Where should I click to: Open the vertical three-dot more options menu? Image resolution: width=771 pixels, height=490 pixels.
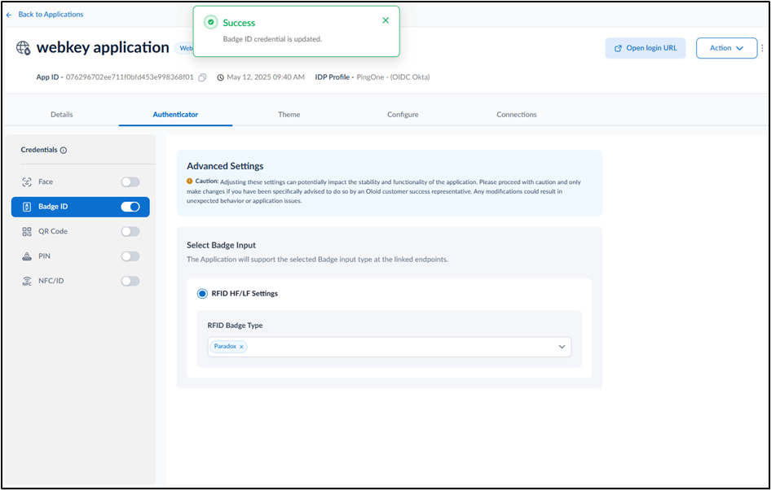tap(763, 48)
